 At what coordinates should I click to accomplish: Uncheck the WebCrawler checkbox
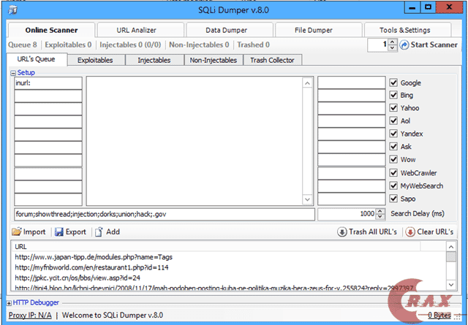coord(393,172)
